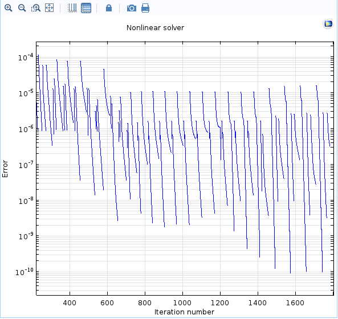Click the COMSOL logo in the plot corner
338x319 pixels.
328,24
